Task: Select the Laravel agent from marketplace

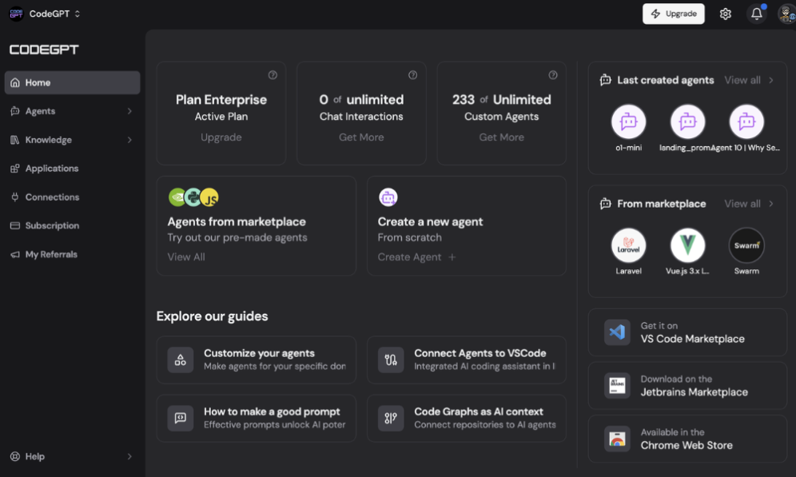Action: point(629,247)
